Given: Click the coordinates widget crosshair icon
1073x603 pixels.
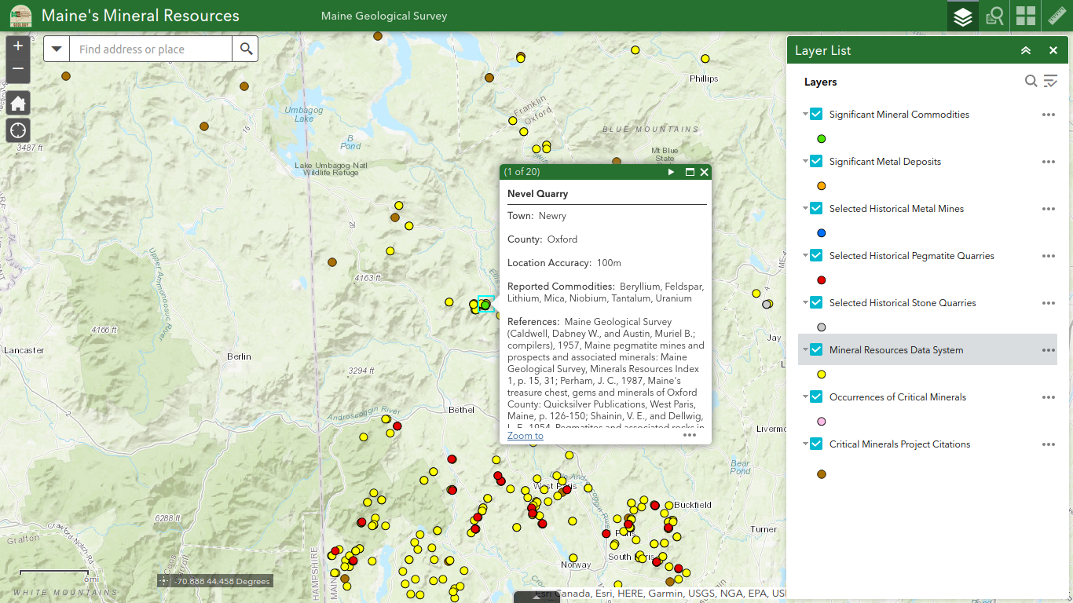Looking at the screenshot, I should (163, 581).
